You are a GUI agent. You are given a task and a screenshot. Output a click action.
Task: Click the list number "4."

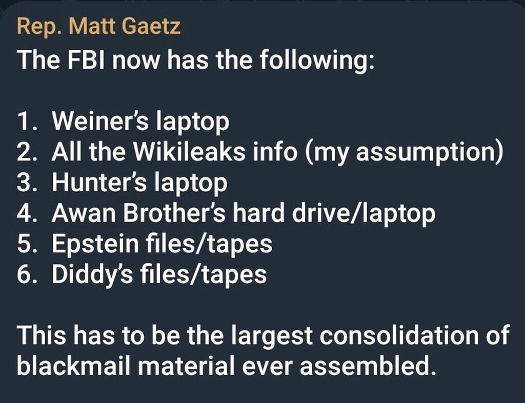pyautogui.click(x=29, y=214)
